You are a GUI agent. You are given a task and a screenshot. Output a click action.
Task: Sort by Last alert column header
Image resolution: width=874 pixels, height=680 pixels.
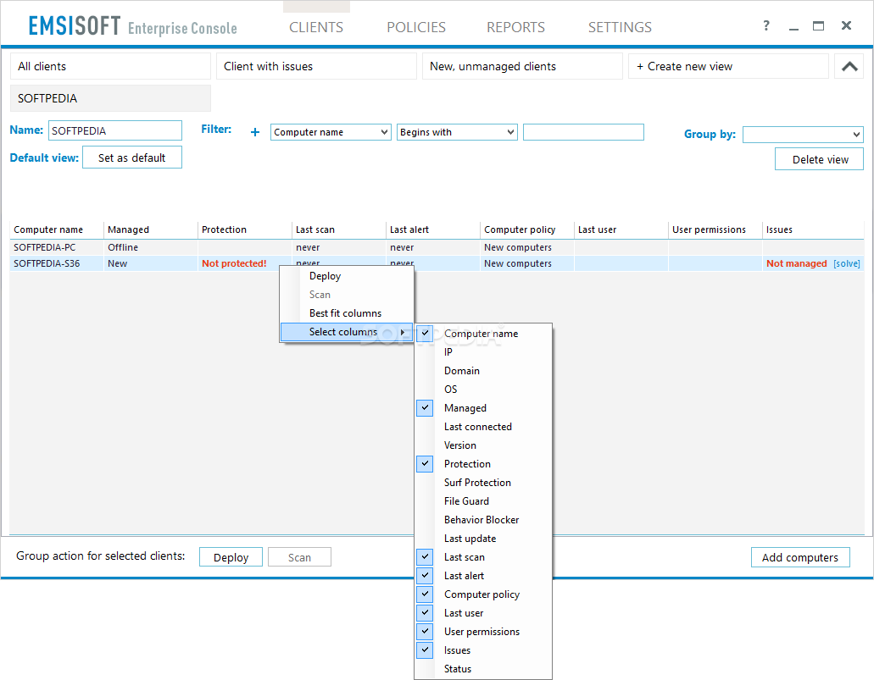[433, 229]
